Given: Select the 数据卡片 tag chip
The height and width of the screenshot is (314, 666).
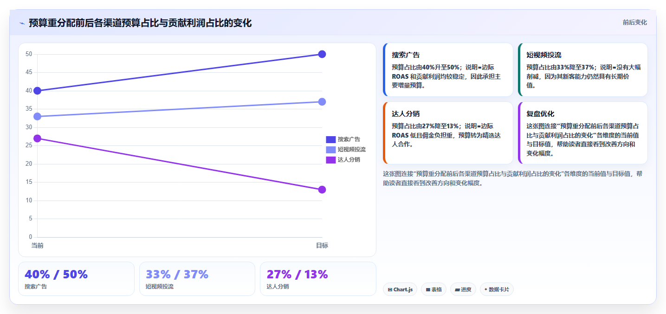Looking at the screenshot, I should tap(497, 289).
